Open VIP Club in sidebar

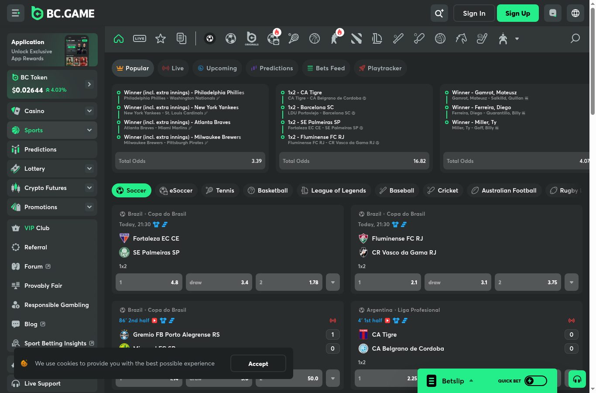(52, 228)
